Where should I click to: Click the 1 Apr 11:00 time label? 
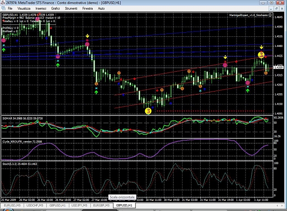coord(261,200)
